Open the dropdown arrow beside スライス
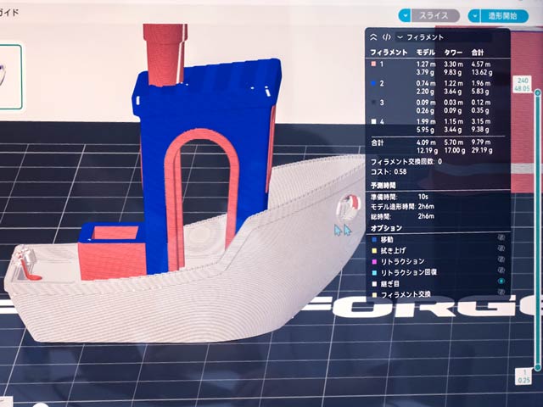 405,15
